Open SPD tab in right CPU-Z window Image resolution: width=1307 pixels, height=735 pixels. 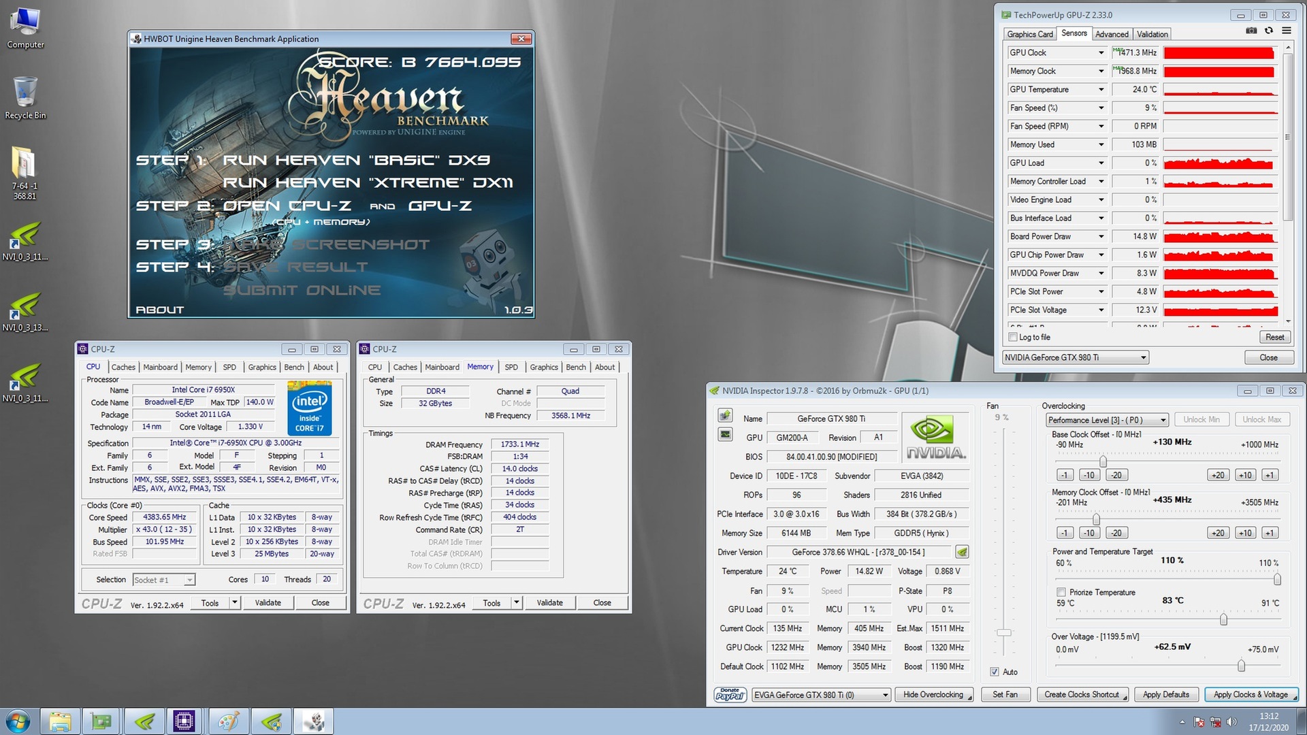[511, 367]
